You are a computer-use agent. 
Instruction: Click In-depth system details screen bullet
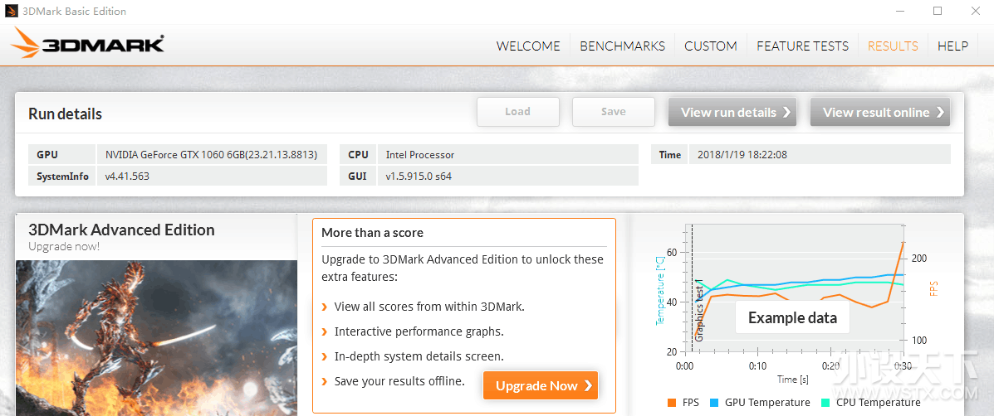419,356
